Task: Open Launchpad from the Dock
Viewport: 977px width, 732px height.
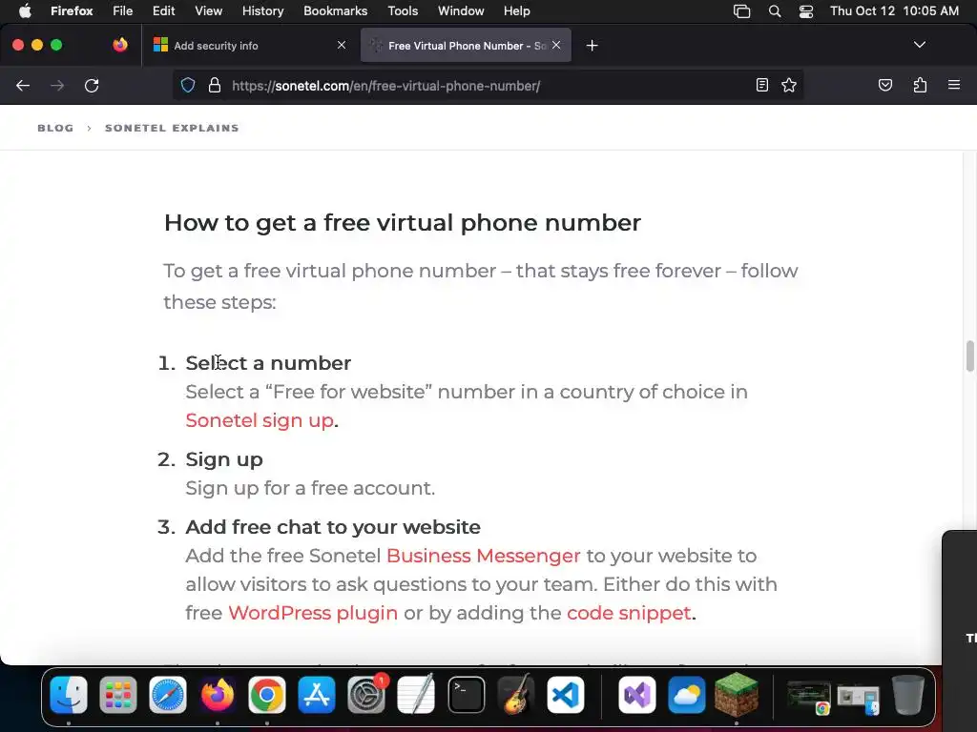Action: [117, 695]
